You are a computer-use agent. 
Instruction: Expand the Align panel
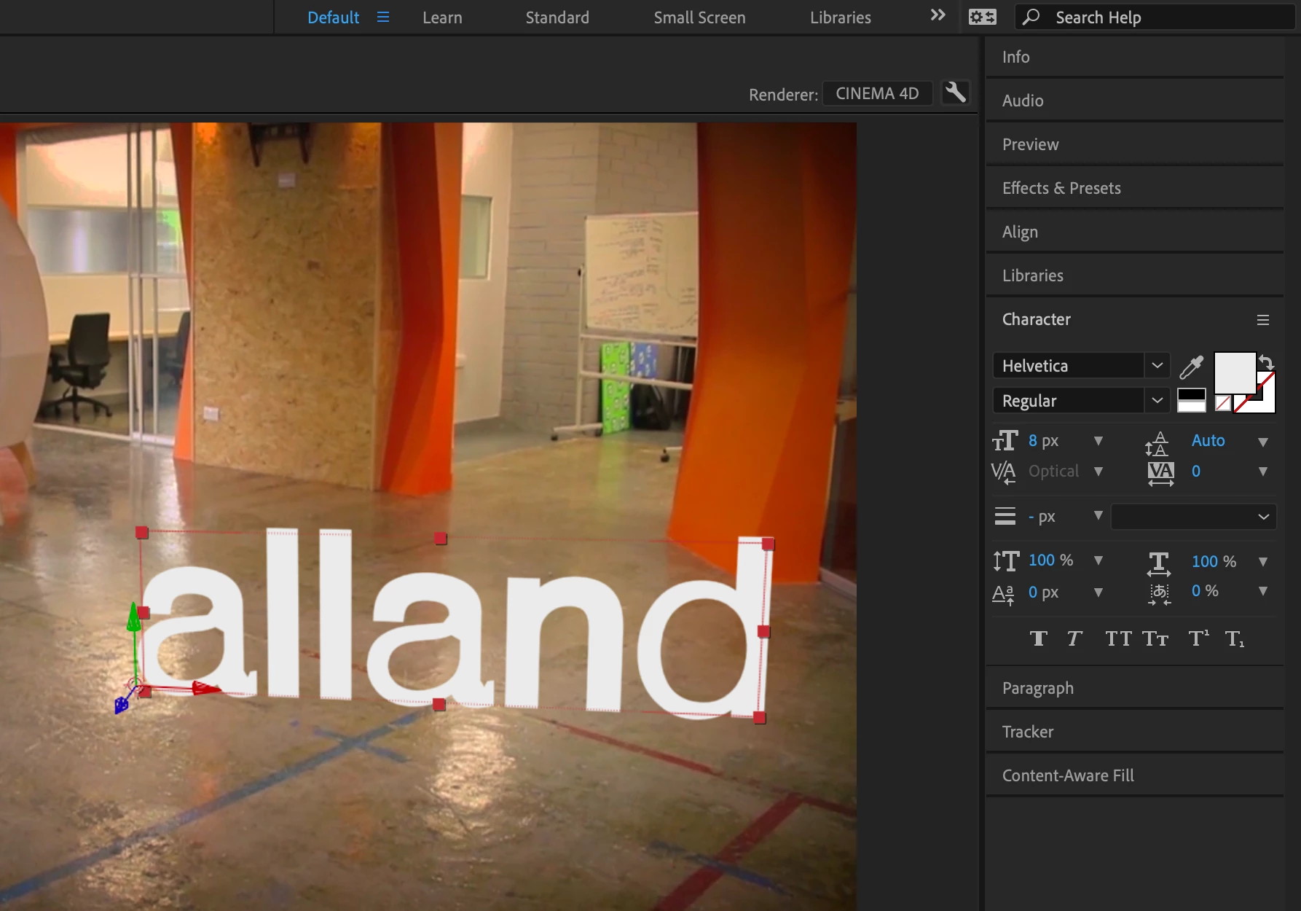pos(1134,232)
